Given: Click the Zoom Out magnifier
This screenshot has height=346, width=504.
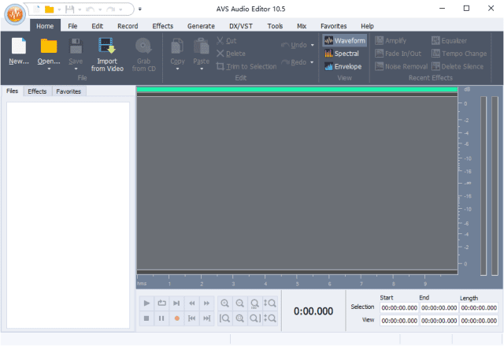Looking at the screenshot, I should (x=239, y=303).
